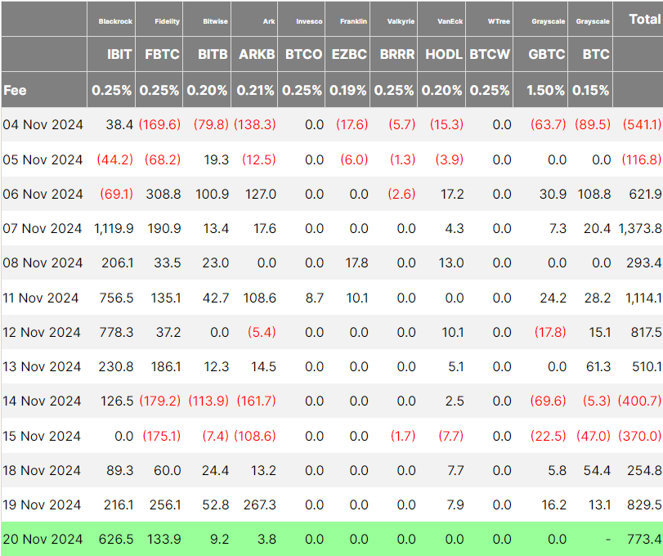Select the ARKB ticker header
The height and width of the screenshot is (556, 663).
point(255,55)
